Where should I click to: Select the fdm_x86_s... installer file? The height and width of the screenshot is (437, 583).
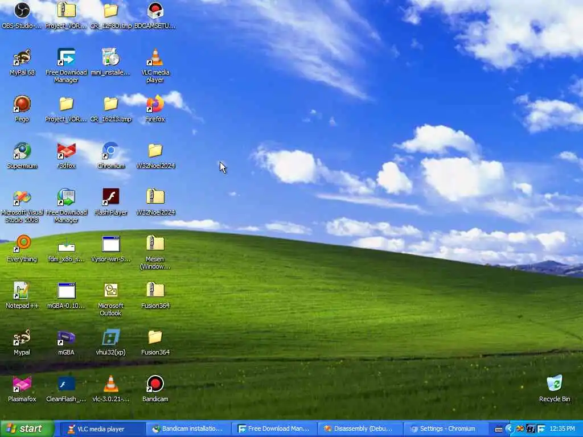tap(66, 249)
